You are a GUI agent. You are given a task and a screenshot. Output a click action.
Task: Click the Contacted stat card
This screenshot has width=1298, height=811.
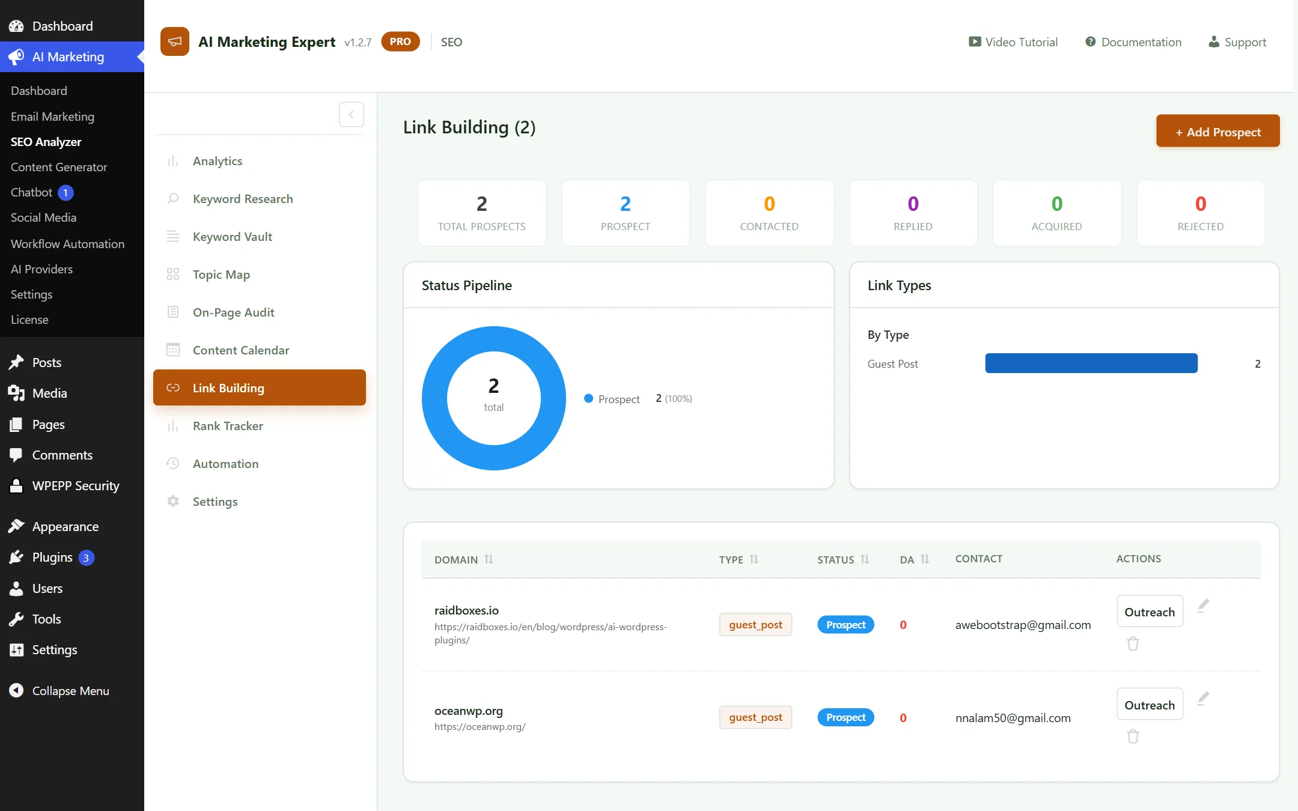click(x=769, y=213)
